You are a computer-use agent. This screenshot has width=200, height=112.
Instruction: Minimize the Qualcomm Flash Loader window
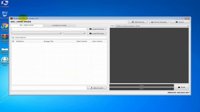[177, 19]
